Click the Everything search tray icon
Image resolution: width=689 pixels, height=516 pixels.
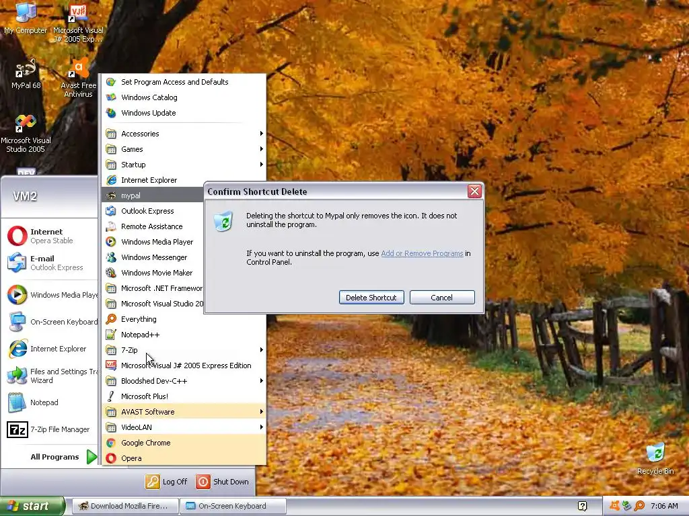639,506
